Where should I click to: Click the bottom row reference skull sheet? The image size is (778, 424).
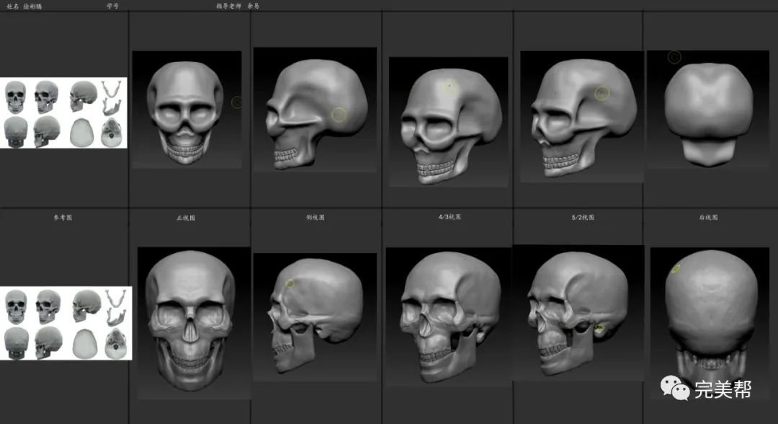(x=66, y=323)
